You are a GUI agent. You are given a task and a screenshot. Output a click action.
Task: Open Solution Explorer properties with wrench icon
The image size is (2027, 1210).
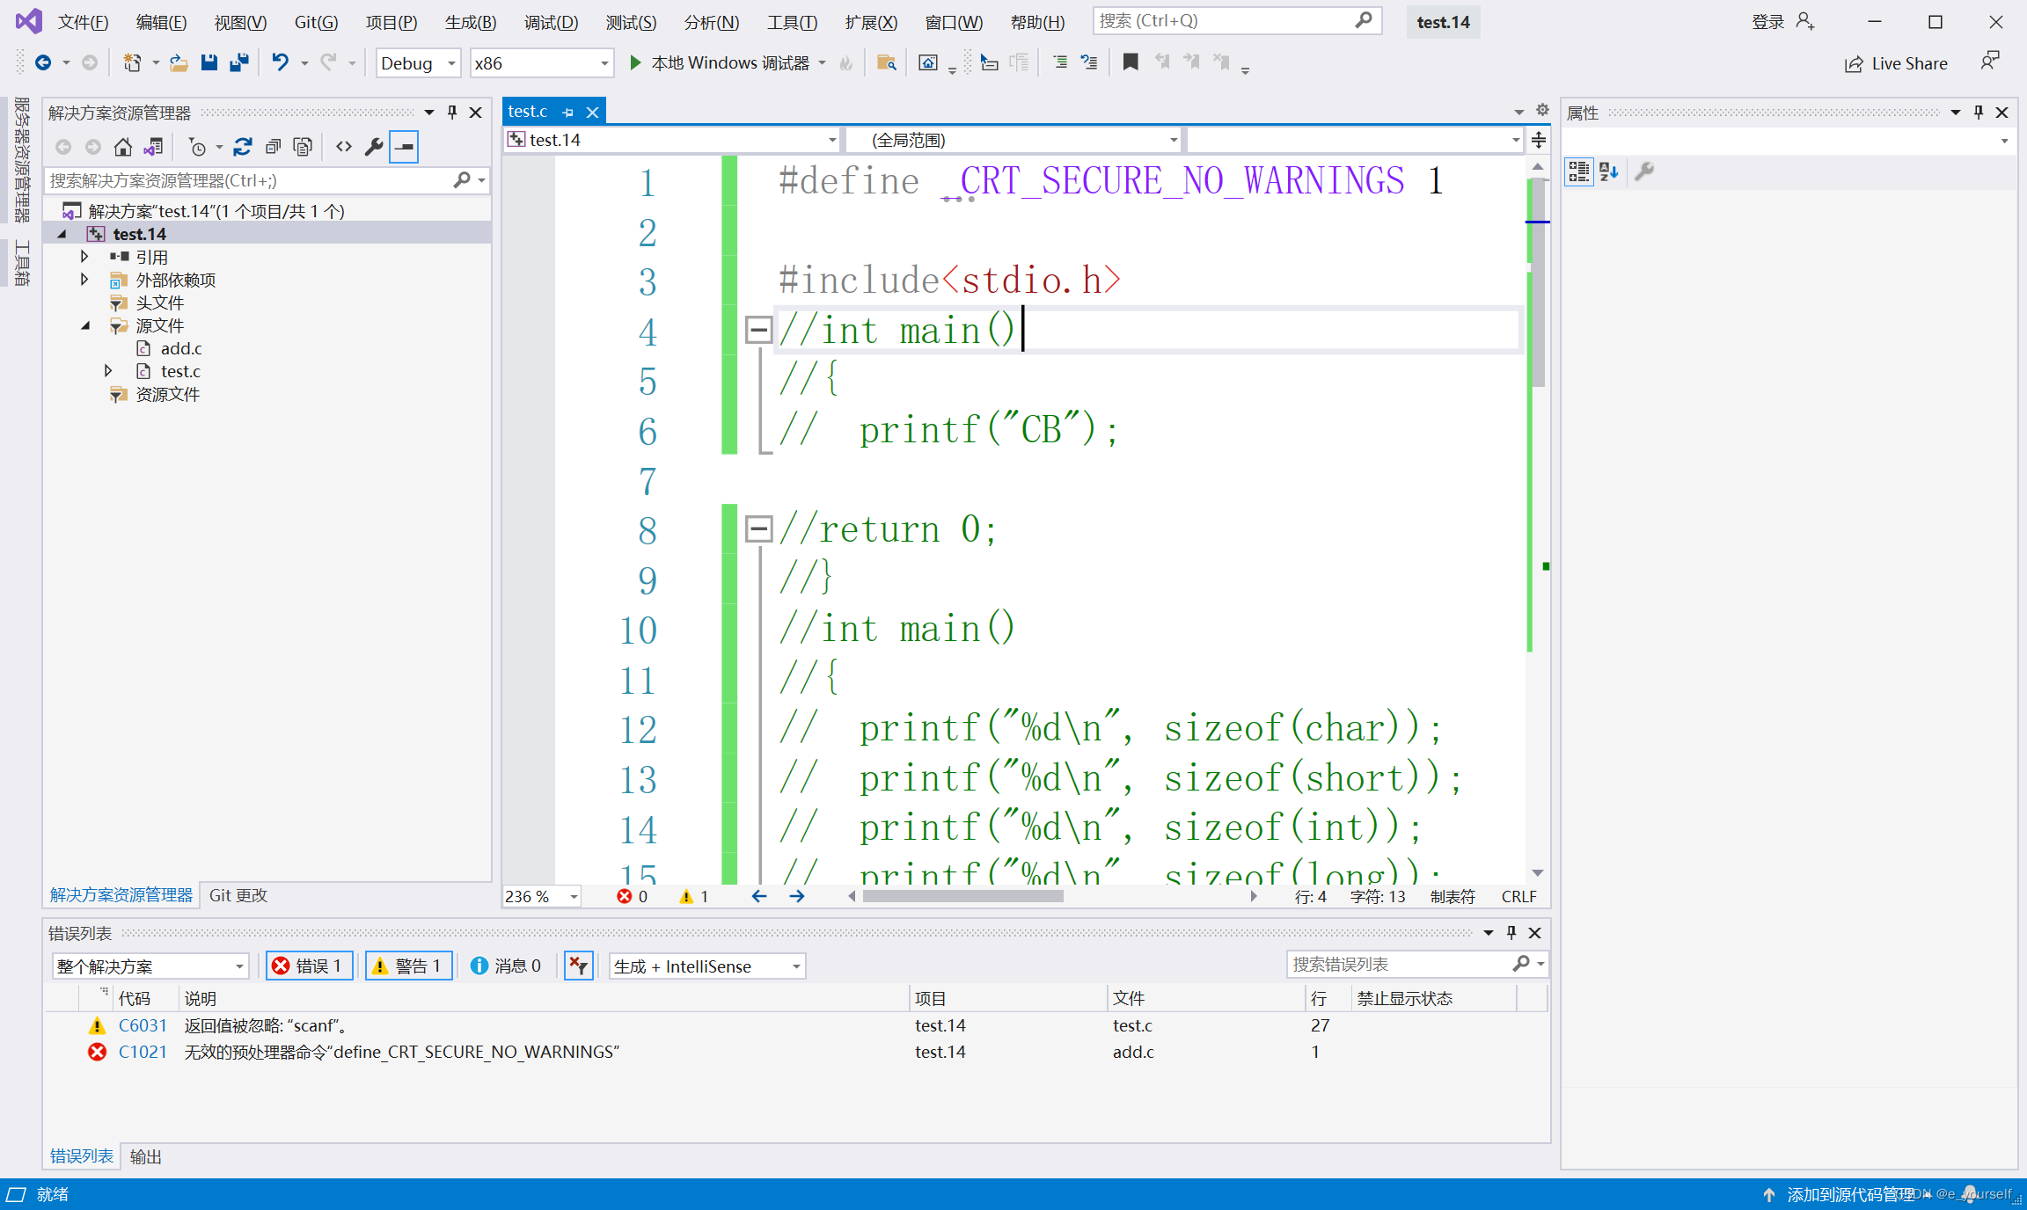click(373, 146)
